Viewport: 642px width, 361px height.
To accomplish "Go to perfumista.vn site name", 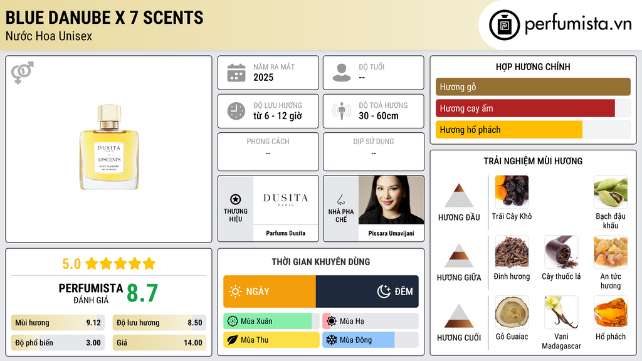I will click(x=578, y=24).
